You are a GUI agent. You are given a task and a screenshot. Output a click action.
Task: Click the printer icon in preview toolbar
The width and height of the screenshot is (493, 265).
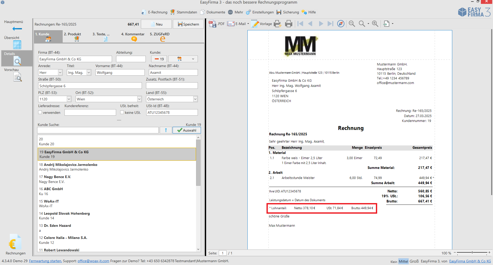289,24
